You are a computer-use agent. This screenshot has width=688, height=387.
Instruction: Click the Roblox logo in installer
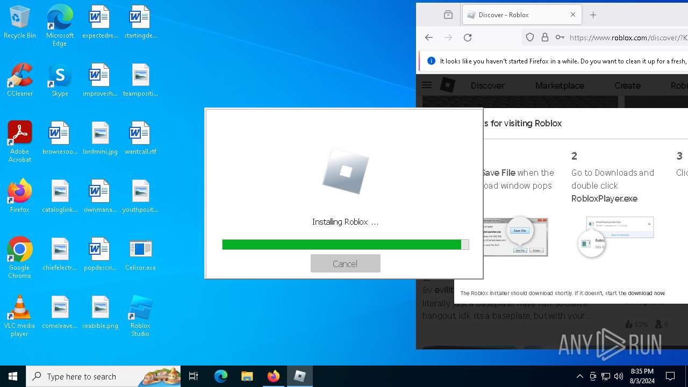click(x=345, y=171)
